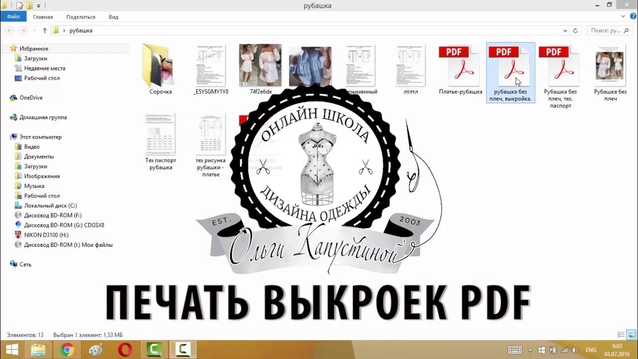This screenshot has height=359, width=638.
Task: Select Избранное in the navigation pane
Action: (33, 48)
